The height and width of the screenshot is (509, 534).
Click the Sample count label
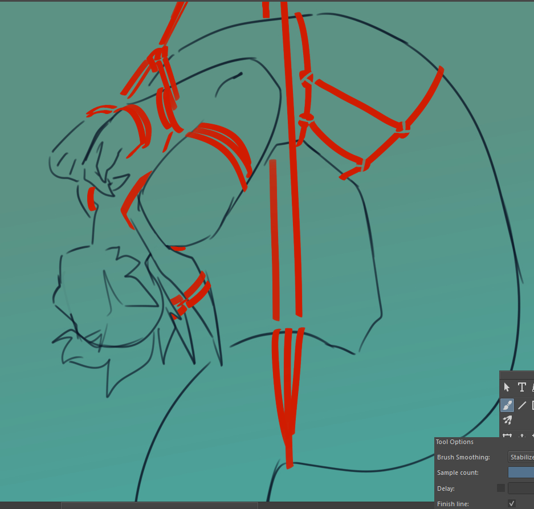coord(458,473)
